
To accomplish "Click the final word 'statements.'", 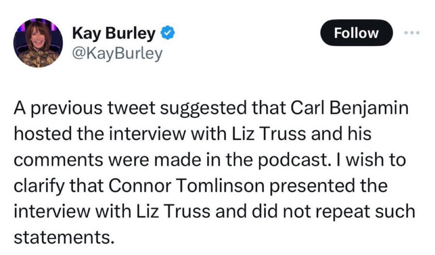I will pos(64,237).
